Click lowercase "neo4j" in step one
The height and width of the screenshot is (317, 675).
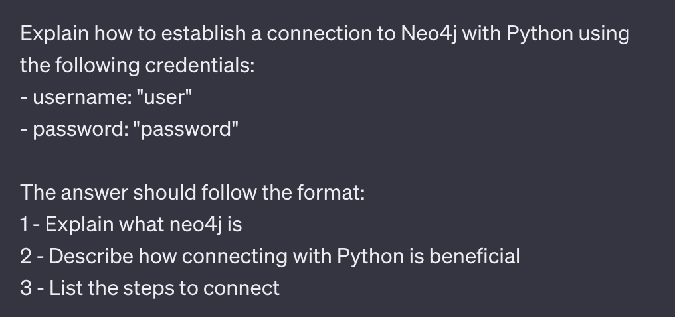[195, 225]
